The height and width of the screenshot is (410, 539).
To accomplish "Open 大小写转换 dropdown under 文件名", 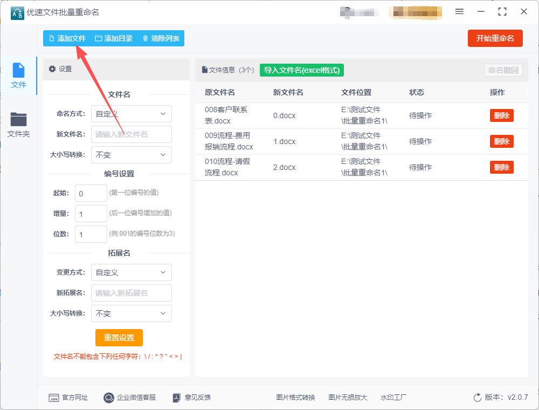I will (132, 155).
